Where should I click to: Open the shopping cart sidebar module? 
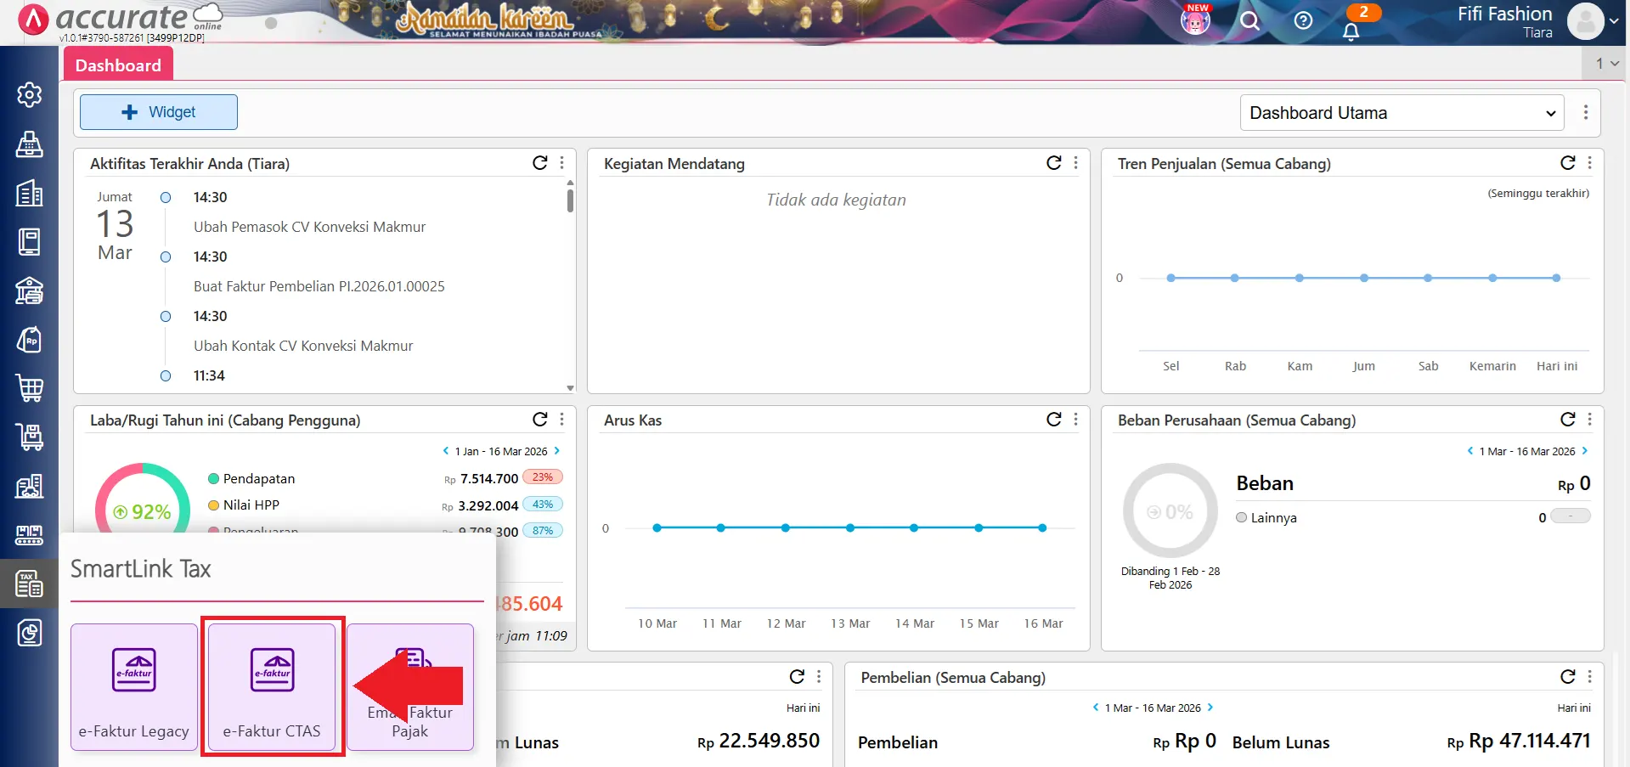coord(30,388)
